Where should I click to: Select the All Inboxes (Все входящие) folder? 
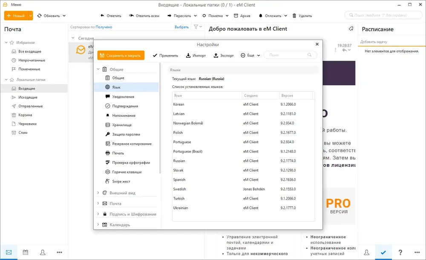(x=30, y=52)
